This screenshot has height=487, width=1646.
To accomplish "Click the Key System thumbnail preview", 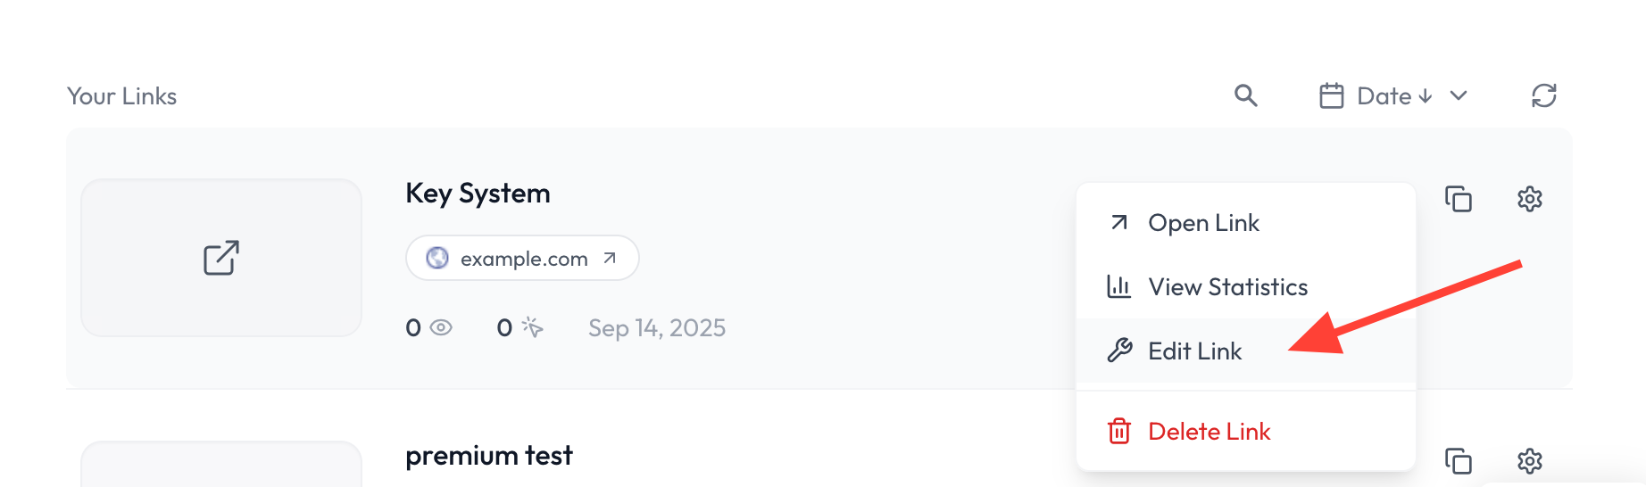I will (x=221, y=258).
